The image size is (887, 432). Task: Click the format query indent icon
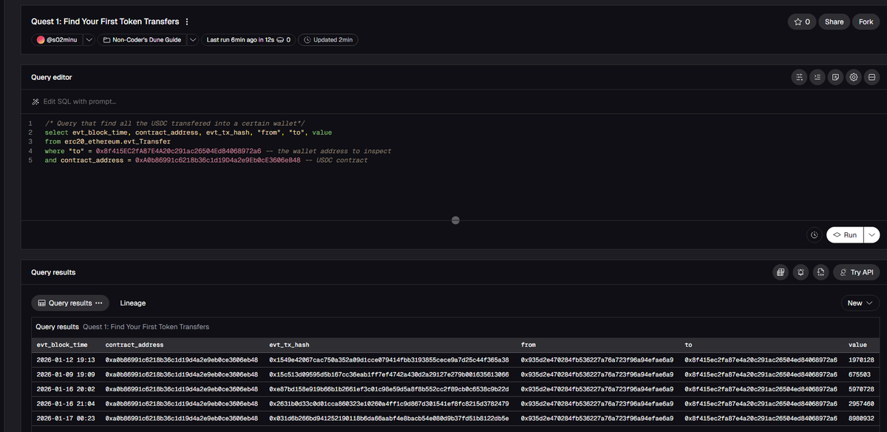point(816,77)
